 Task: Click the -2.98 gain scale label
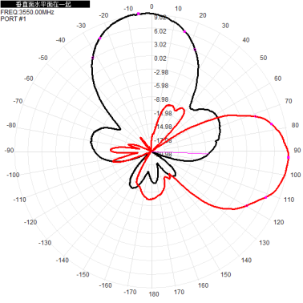[x=161, y=72]
